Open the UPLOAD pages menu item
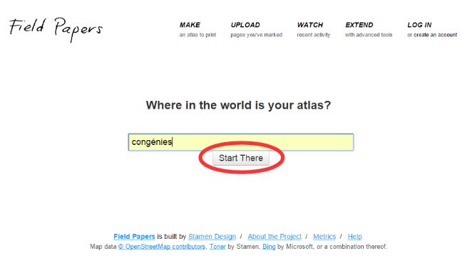Screen dimensions: 467x268 [x=256, y=29]
